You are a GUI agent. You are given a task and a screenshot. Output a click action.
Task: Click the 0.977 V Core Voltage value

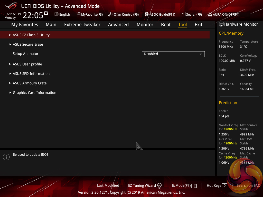click(x=245, y=61)
